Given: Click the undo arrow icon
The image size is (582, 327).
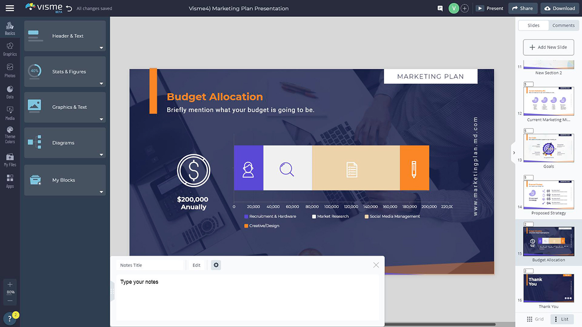Looking at the screenshot, I should coord(69,8).
